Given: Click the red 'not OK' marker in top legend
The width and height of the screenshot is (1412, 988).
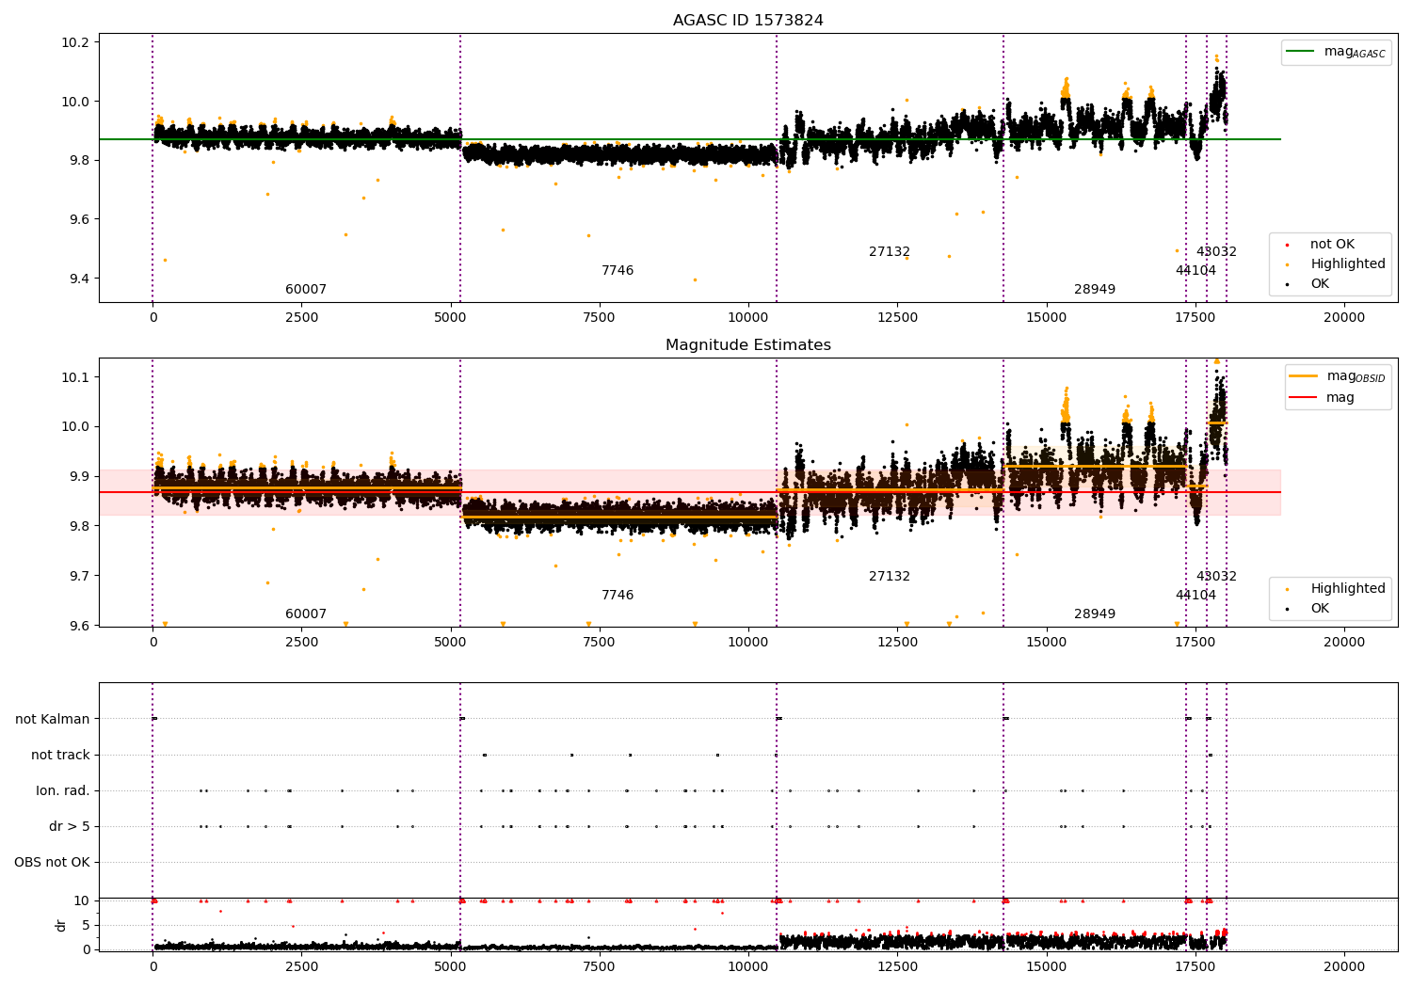Looking at the screenshot, I should point(1288,246).
